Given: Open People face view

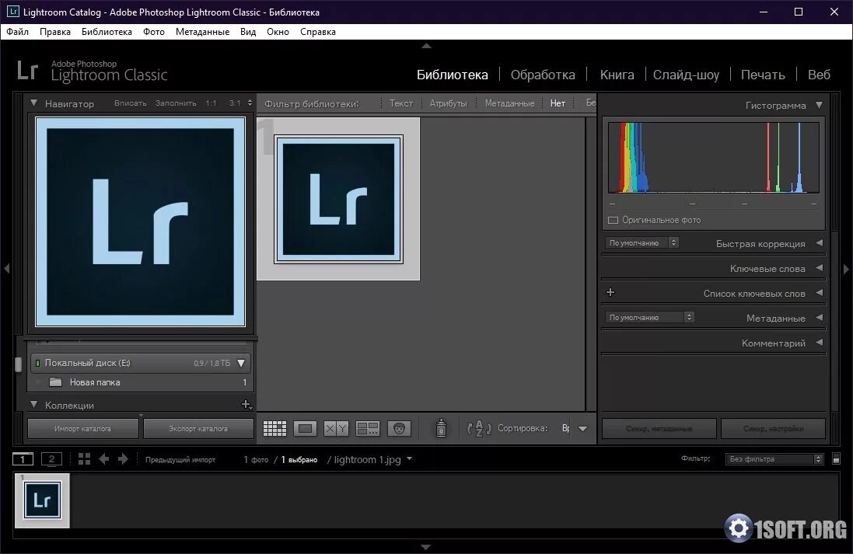Looking at the screenshot, I should [x=400, y=428].
